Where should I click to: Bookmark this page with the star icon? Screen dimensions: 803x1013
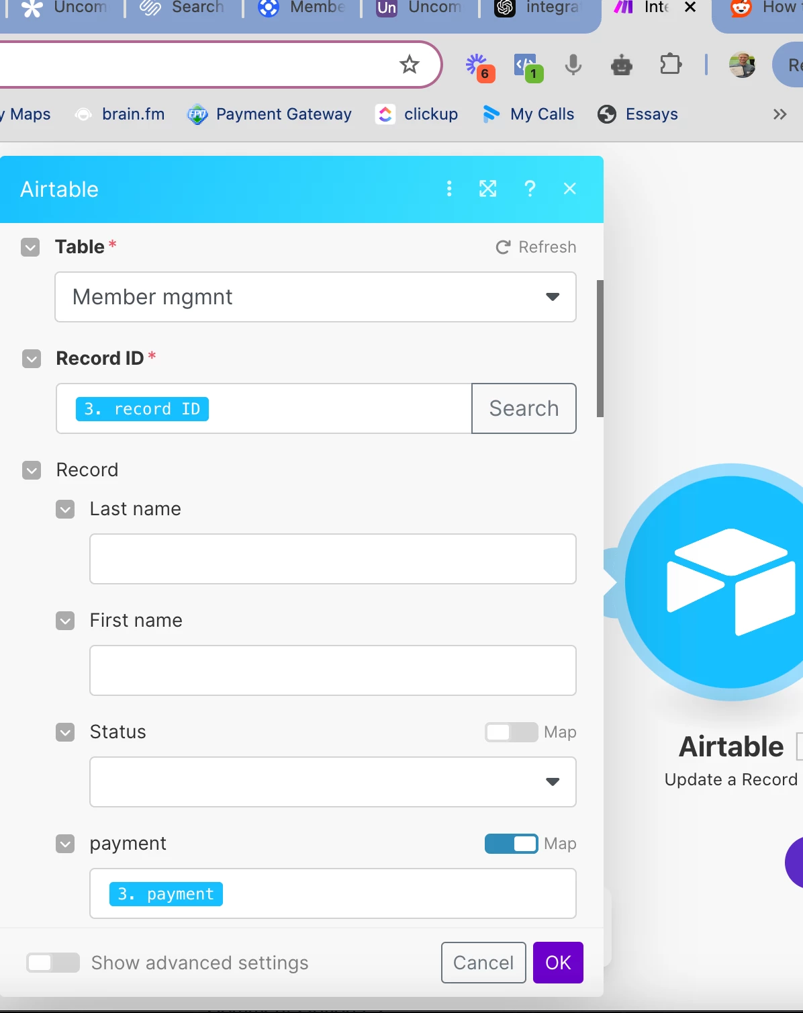coord(409,64)
